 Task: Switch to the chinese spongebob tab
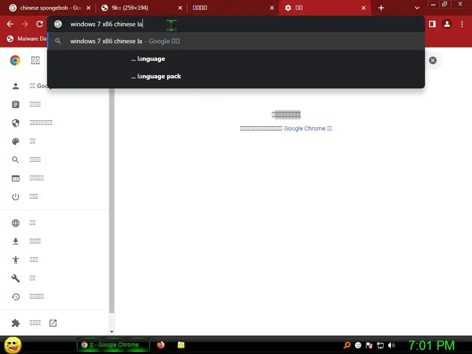point(50,8)
